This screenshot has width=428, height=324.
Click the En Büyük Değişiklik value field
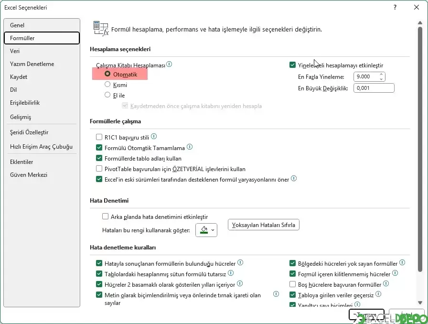click(374, 88)
